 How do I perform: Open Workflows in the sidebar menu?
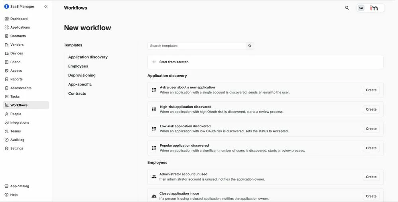click(x=26, y=105)
